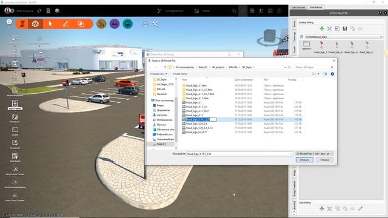The image size is (388, 218).
Task: Click BIM-BA in the address breadcrumb
Action: [233, 67]
